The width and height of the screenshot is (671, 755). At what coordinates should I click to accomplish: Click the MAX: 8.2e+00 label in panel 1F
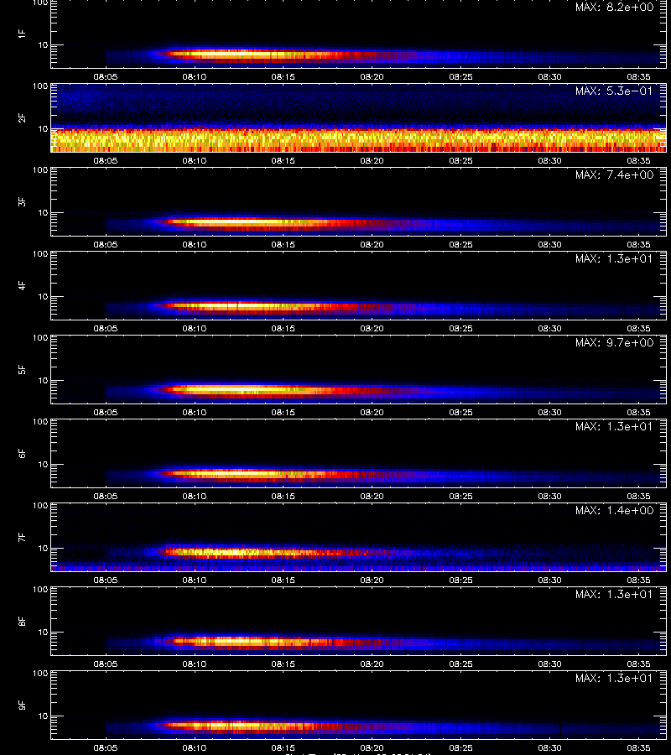click(614, 8)
